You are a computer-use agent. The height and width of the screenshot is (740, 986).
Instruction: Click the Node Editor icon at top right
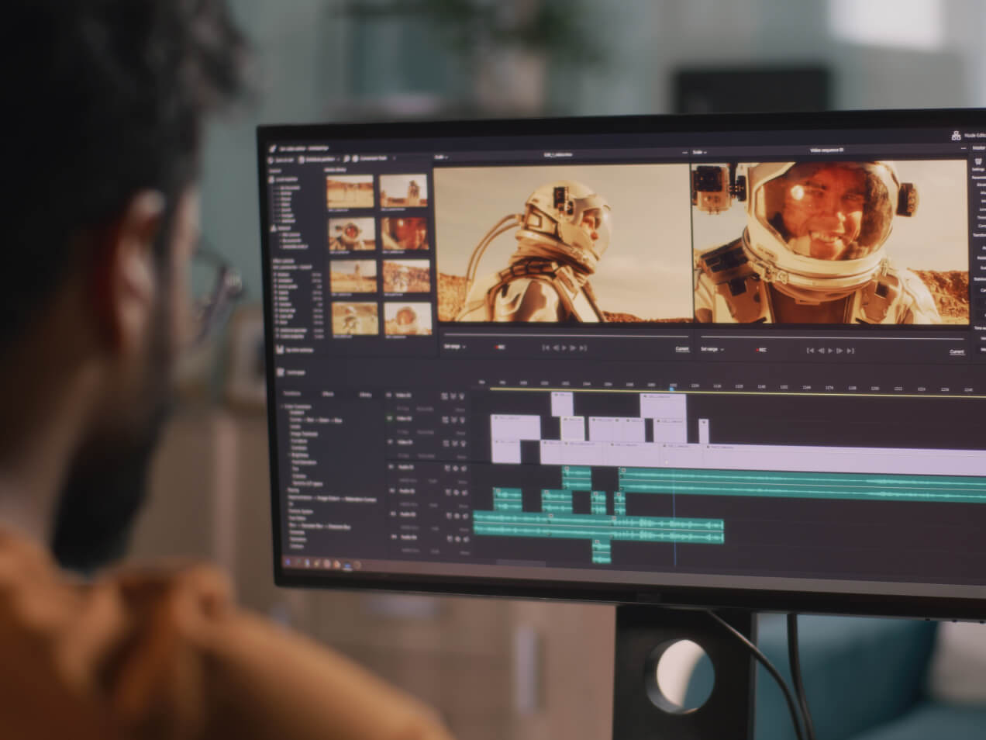click(x=956, y=135)
